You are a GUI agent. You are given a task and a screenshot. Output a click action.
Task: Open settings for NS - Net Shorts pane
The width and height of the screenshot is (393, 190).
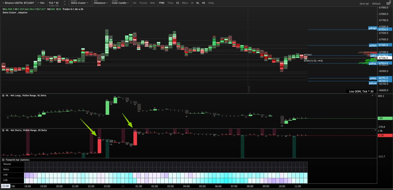[x=3, y=130]
